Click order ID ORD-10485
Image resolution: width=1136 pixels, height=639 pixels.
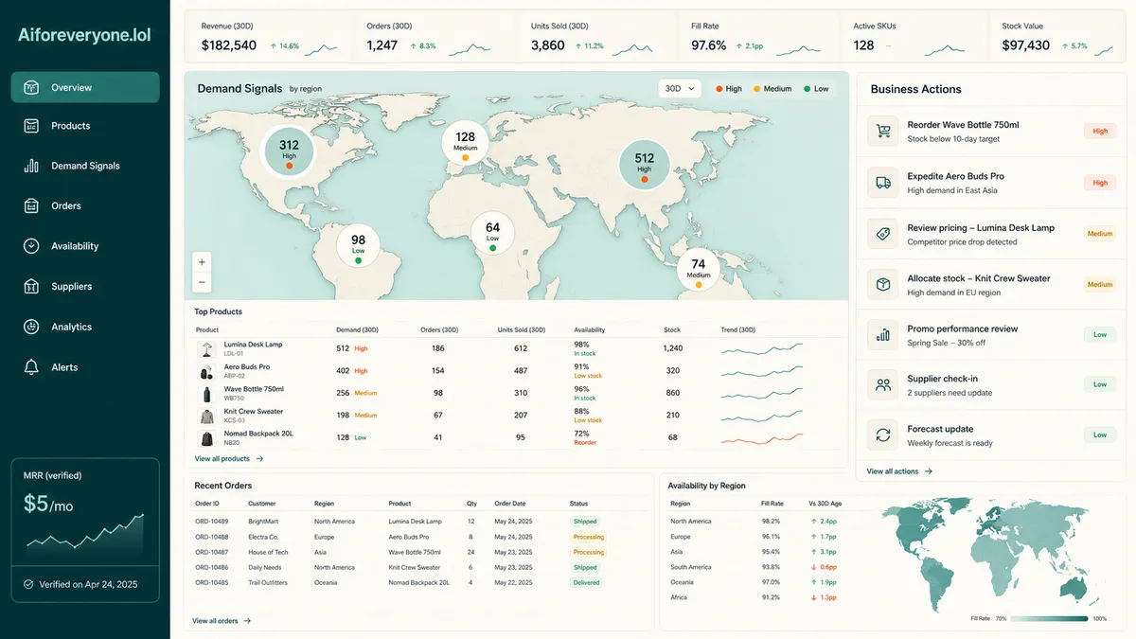[x=212, y=582]
